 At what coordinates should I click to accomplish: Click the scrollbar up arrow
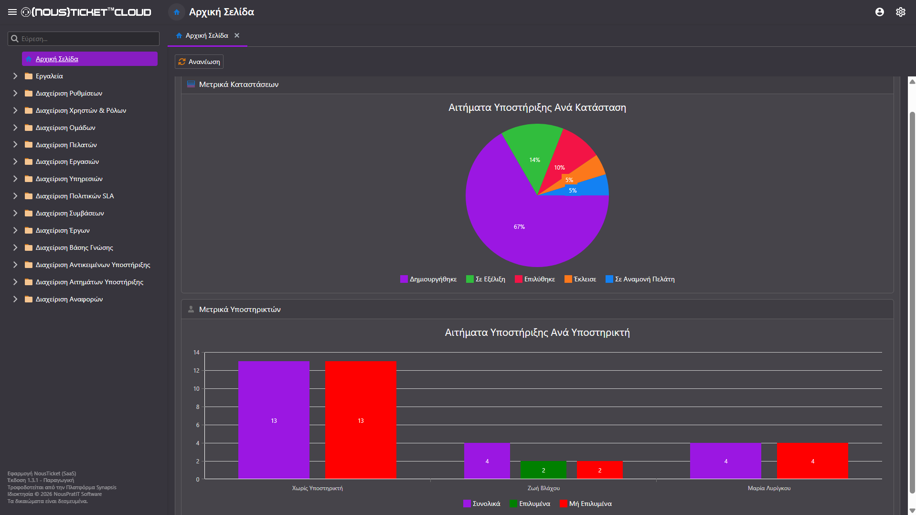click(912, 82)
